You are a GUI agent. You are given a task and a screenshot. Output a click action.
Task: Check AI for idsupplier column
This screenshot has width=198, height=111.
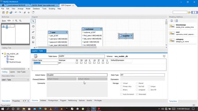tap(103, 63)
